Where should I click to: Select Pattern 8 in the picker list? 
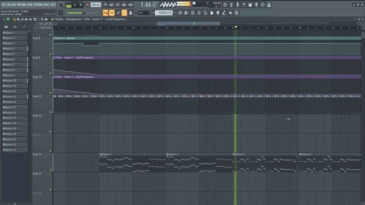pyautogui.click(x=15, y=70)
